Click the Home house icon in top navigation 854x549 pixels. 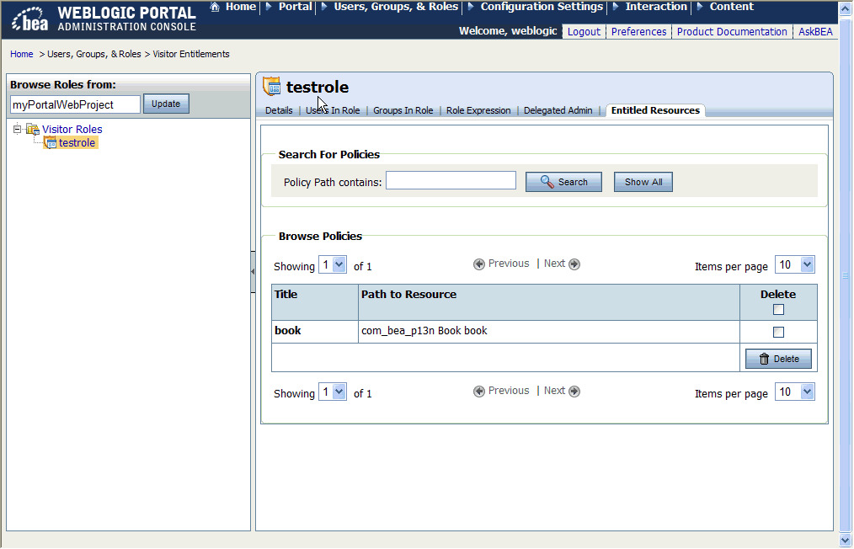215,7
